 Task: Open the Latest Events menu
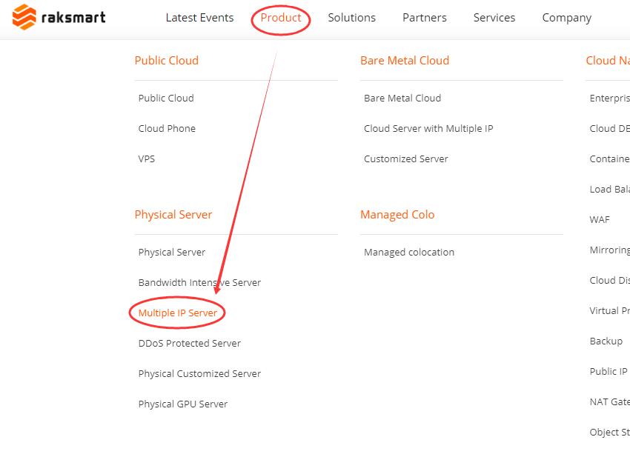pos(199,18)
